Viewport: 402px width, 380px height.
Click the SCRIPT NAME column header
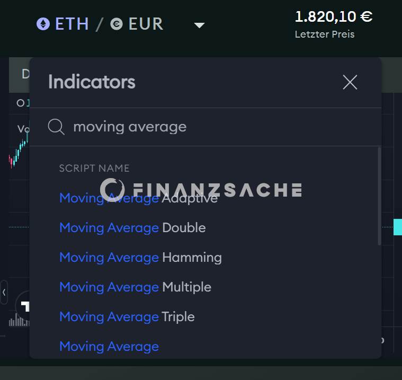94,169
